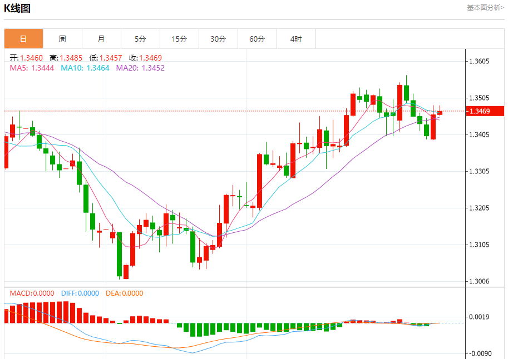Click the red 1.3469 current price tag
Viewport: 508px width, 359px height.
pos(485,111)
